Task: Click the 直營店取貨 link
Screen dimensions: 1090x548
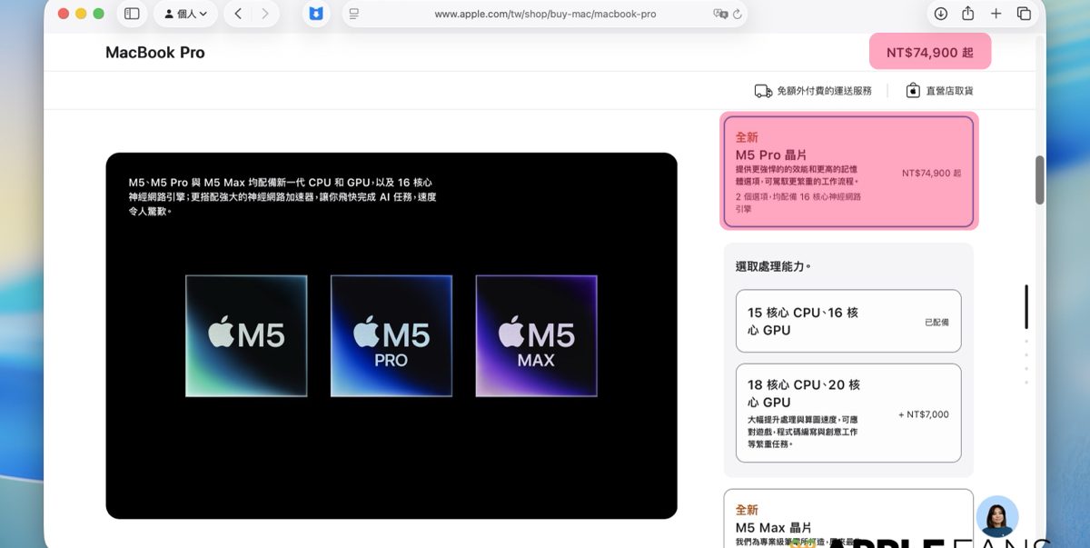Action: [x=940, y=91]
